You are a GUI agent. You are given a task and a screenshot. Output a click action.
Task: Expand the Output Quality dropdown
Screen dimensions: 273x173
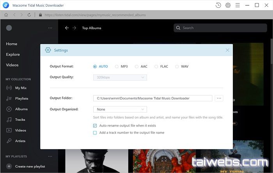(120, 78)
